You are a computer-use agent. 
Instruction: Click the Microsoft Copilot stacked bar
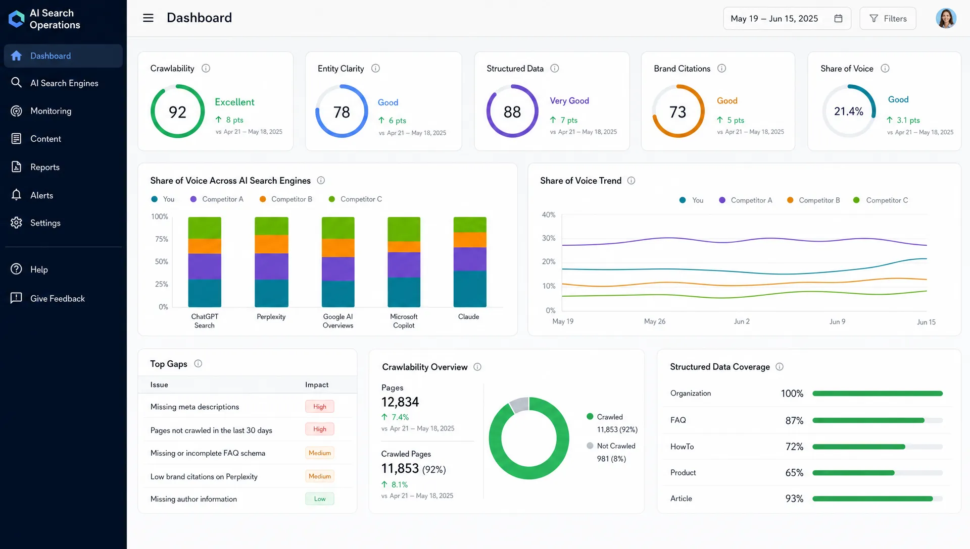[404, 262]
